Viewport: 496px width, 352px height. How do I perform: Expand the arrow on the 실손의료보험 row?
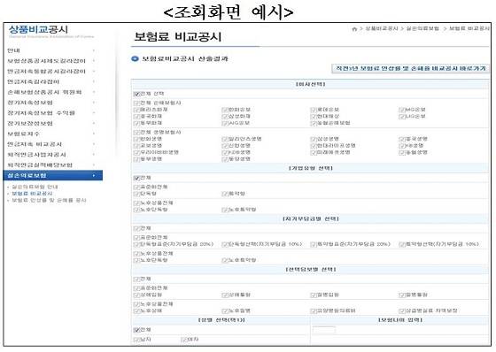(94, 175)
